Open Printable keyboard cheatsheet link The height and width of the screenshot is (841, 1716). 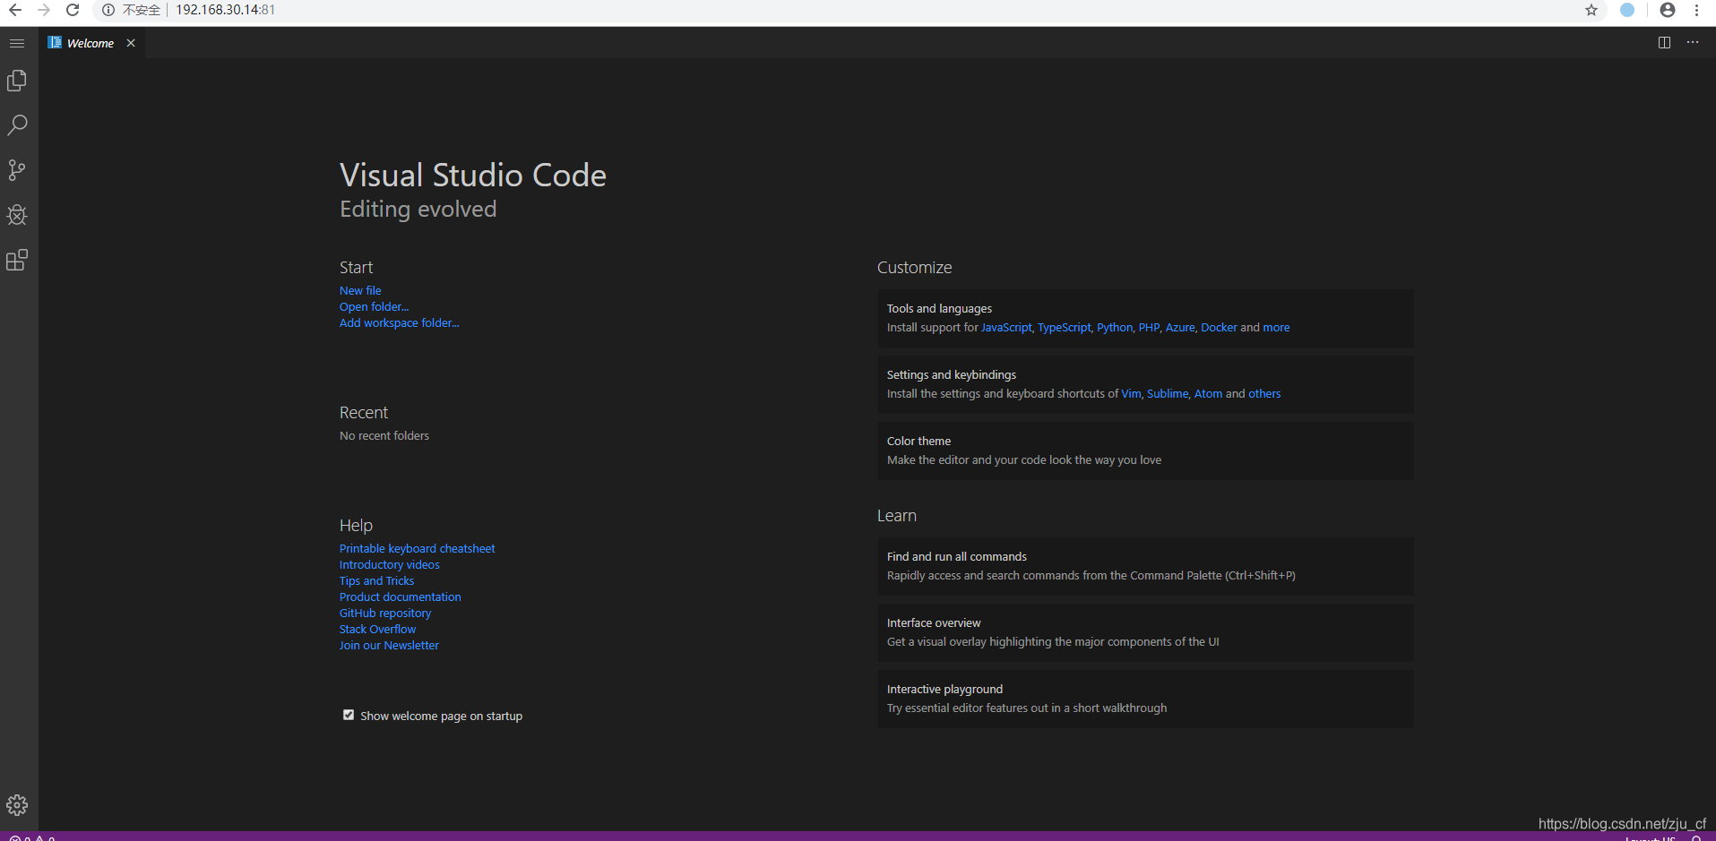(x=417, y=548)
